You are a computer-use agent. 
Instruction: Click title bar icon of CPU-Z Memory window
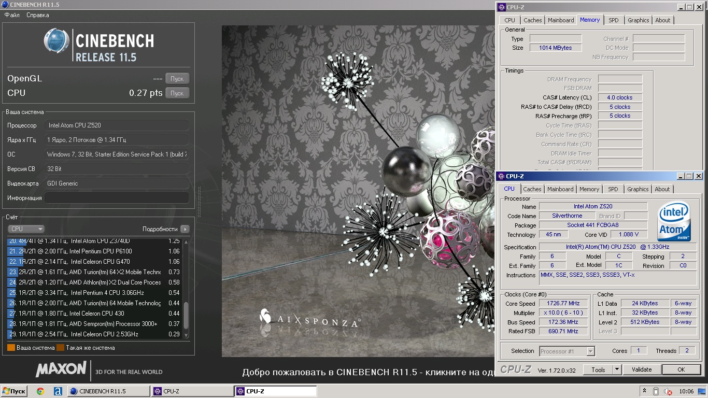[x=502, y=7]
